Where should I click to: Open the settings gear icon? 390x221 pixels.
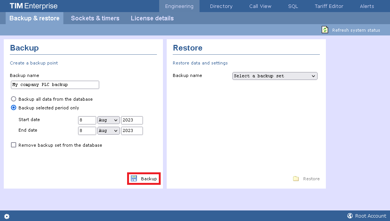(x=7, y=216)
